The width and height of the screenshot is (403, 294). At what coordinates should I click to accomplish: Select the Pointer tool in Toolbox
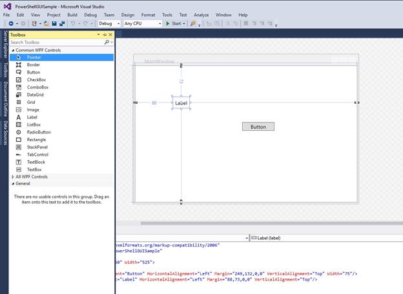[62, 57]
